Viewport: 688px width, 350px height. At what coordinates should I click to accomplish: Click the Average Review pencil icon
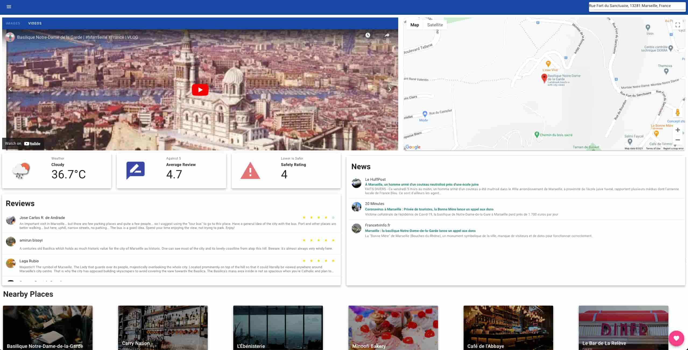136,171
